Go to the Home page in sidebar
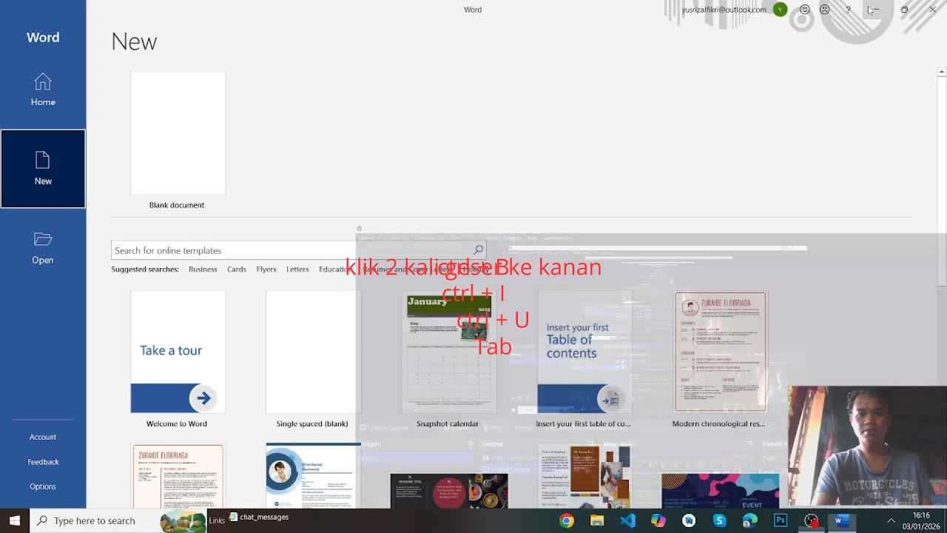This screenshot has height=533, width=947. click(43, 90)
